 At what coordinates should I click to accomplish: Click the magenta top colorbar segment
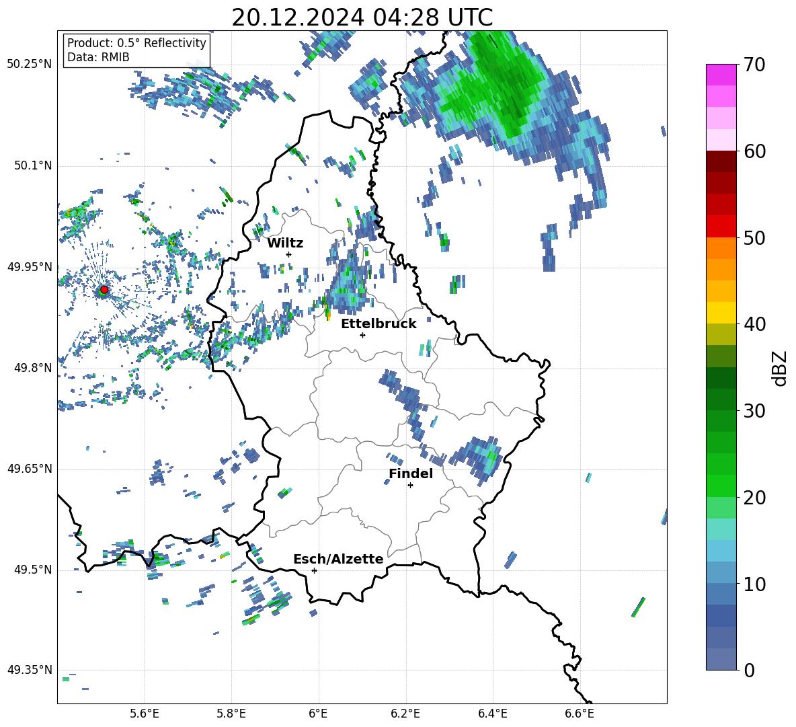[721, 75]
